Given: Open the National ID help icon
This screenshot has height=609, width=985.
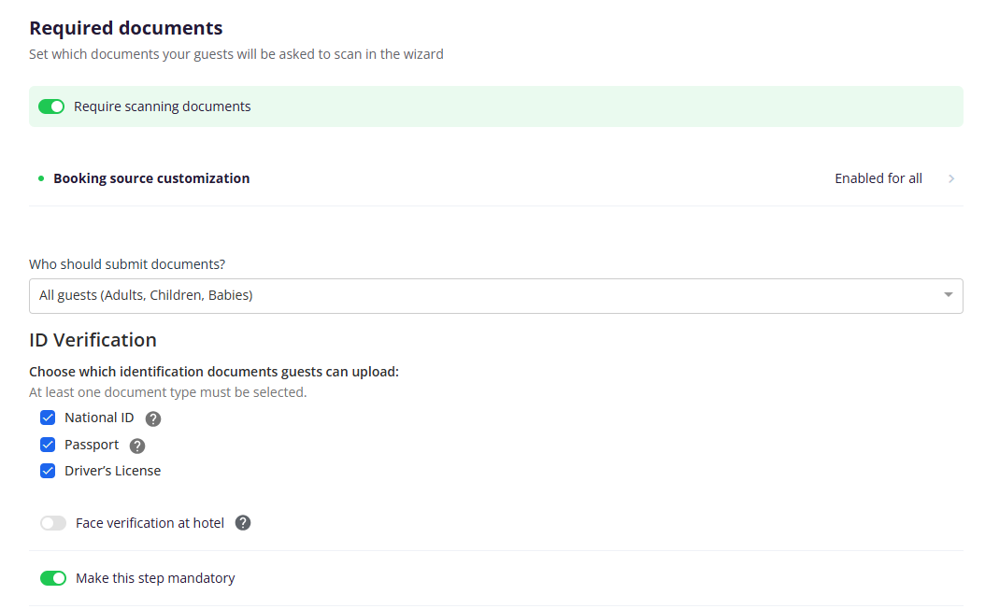Looking at the screenshot, I should pos(153,418).
